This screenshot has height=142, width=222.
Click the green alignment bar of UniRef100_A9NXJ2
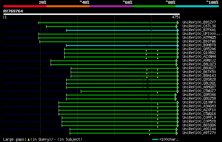click(x=113, y=61)
